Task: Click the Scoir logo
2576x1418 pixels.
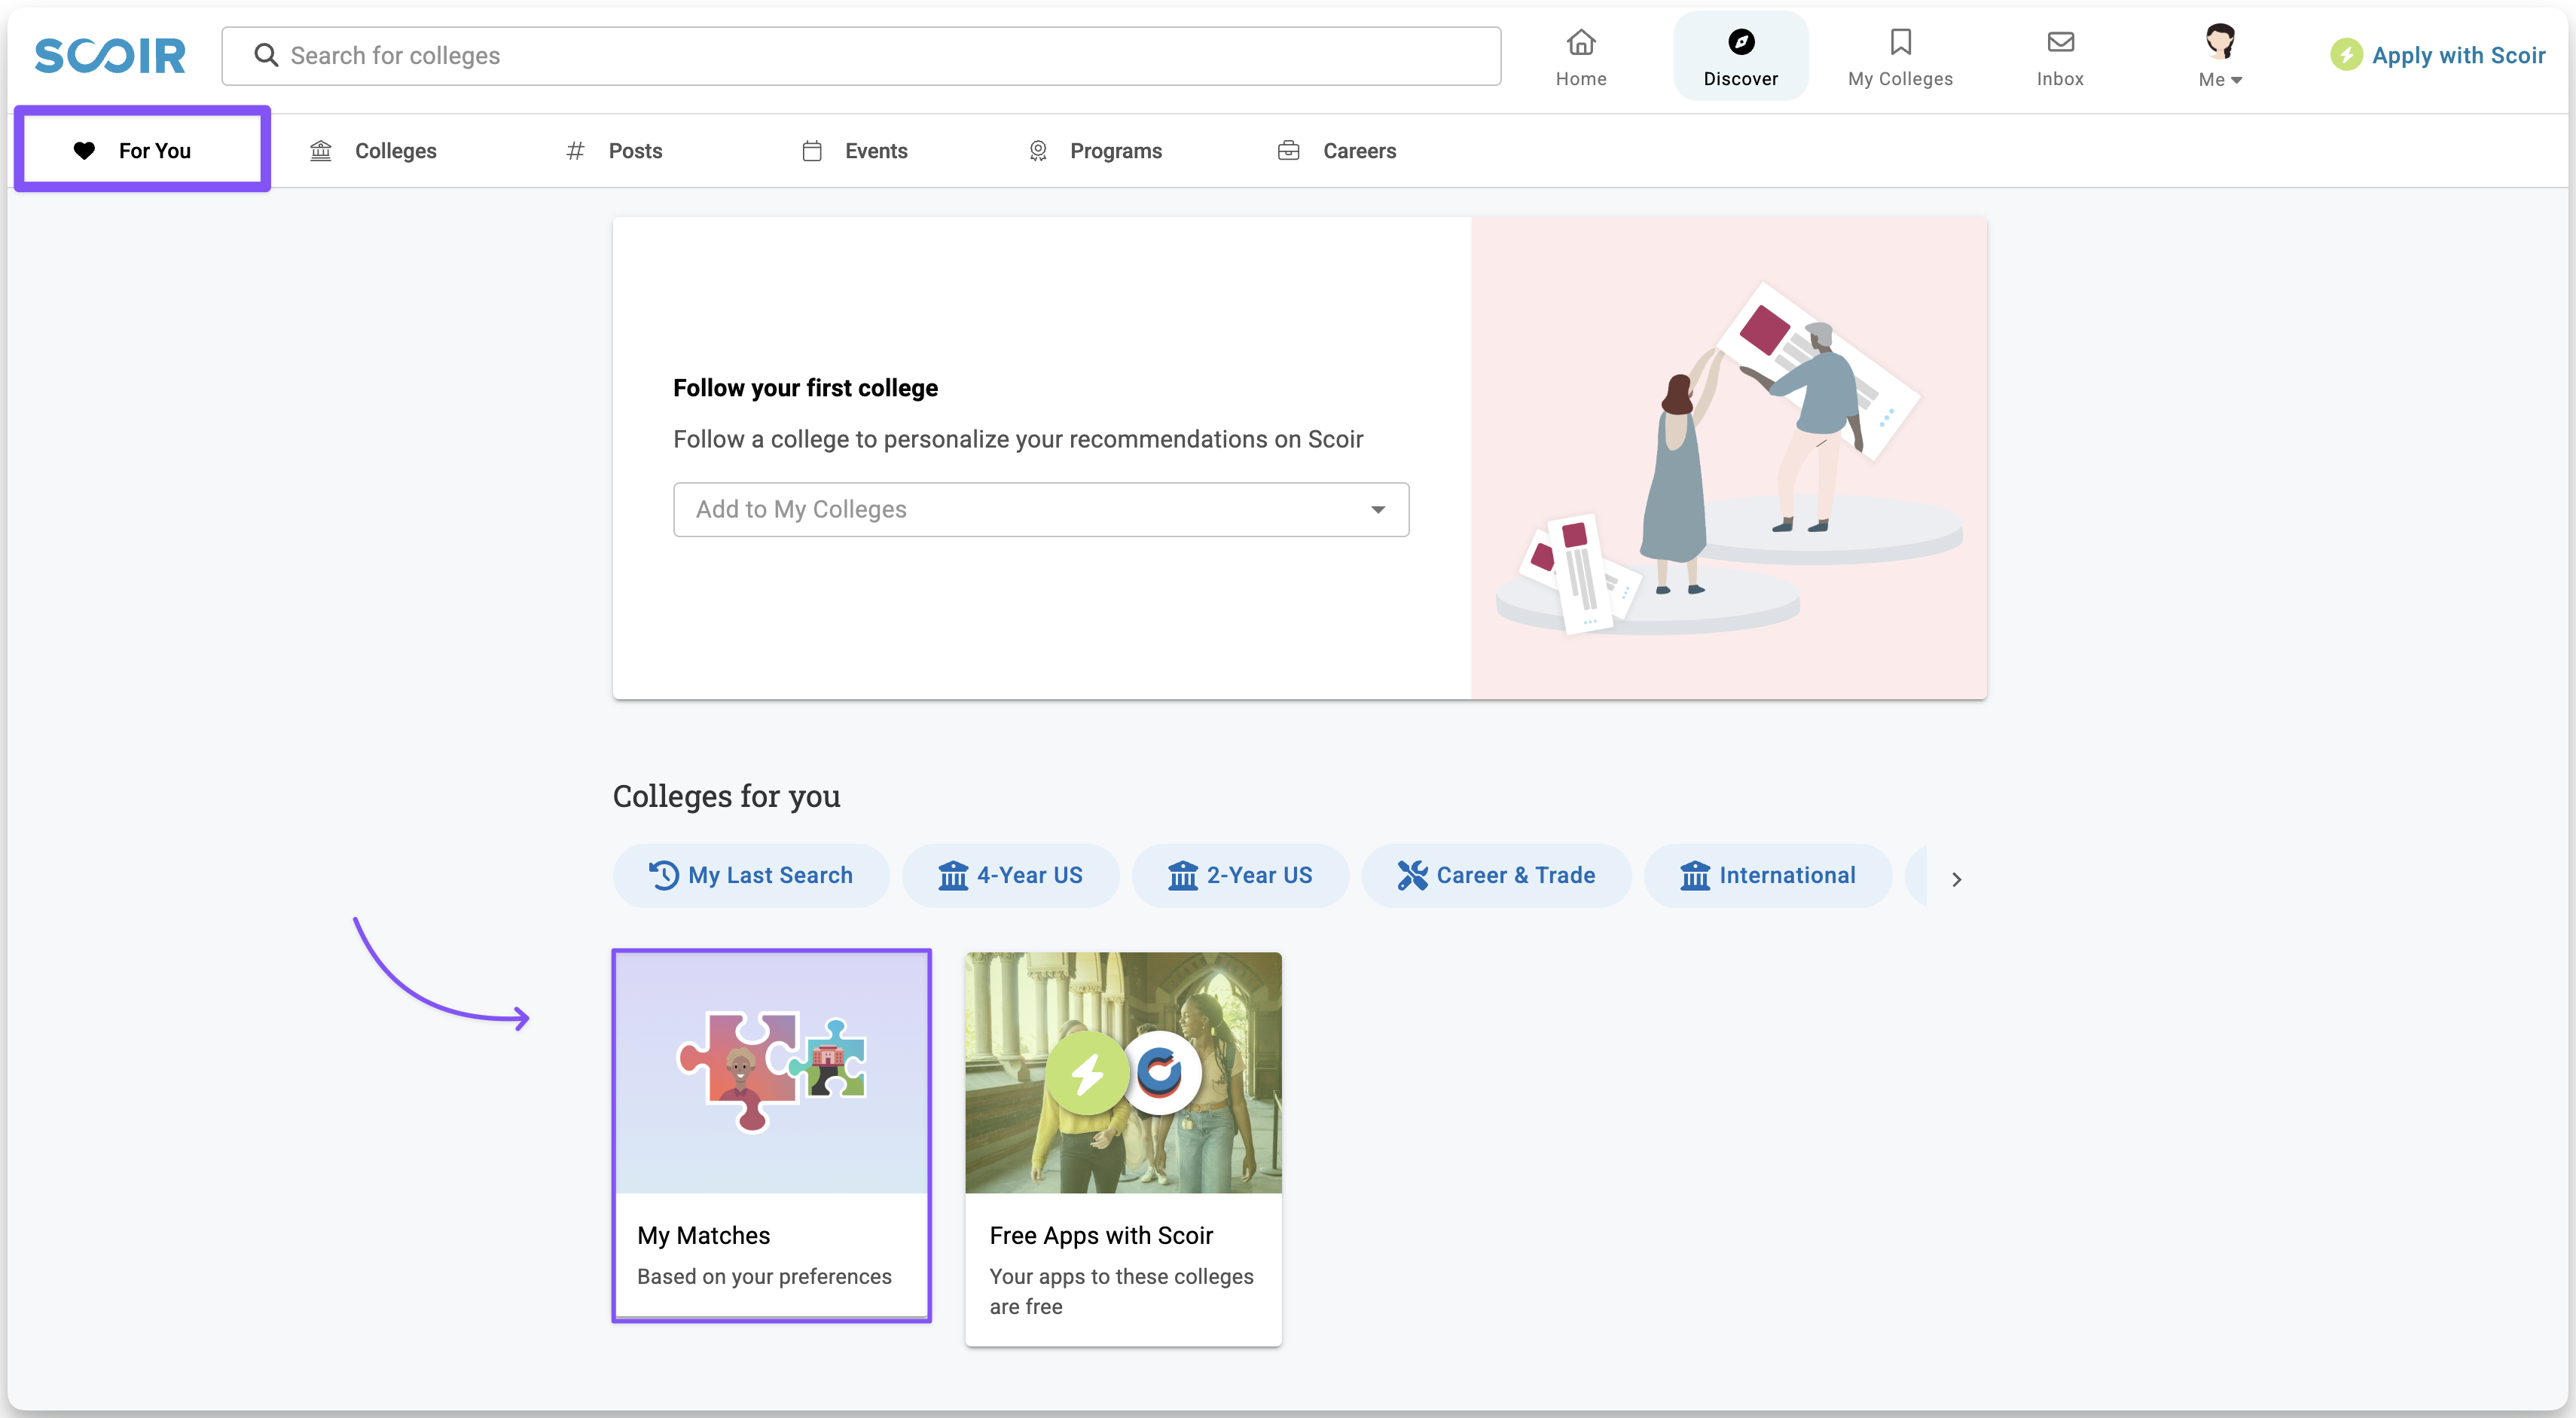Action: coord(110,56)
